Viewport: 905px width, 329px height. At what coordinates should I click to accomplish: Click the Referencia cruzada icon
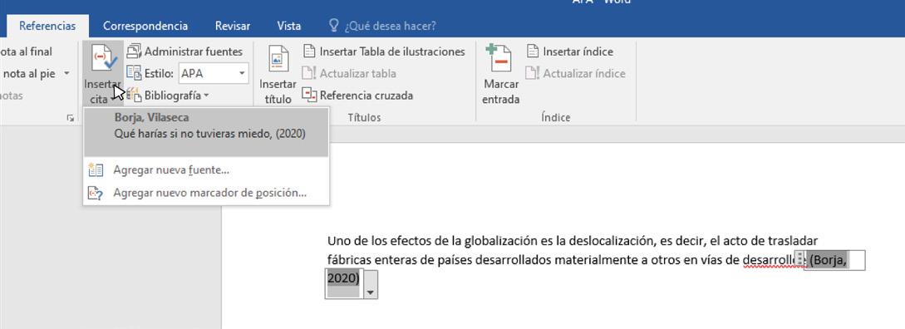[x=309, y=96]
